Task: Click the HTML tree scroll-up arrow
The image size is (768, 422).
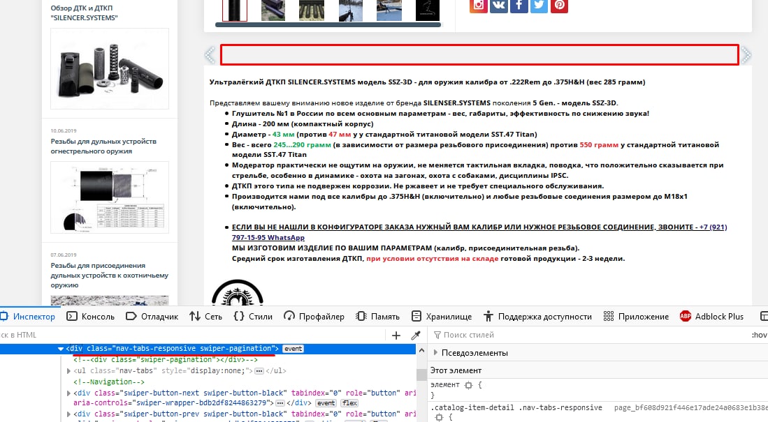Action: coord(421,350)
